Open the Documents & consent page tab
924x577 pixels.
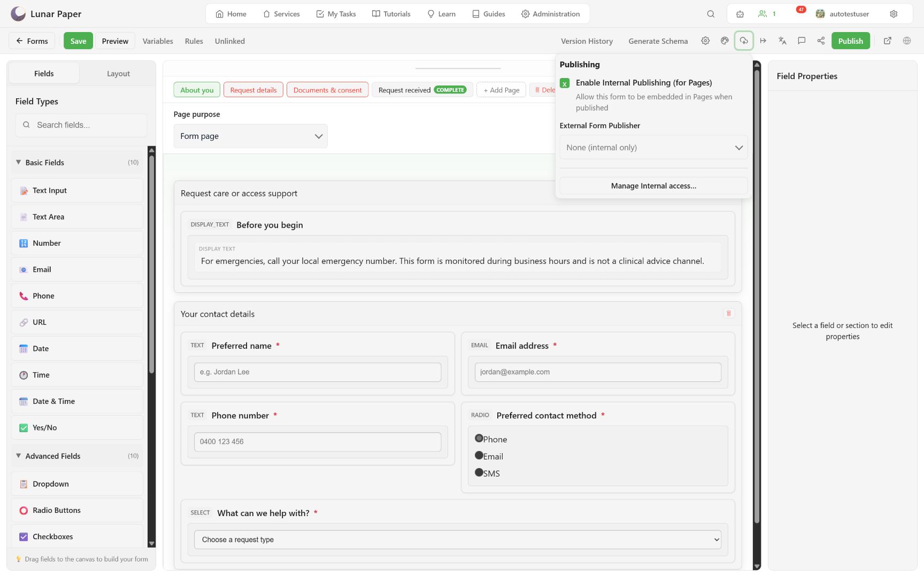(x=327, y=90)
